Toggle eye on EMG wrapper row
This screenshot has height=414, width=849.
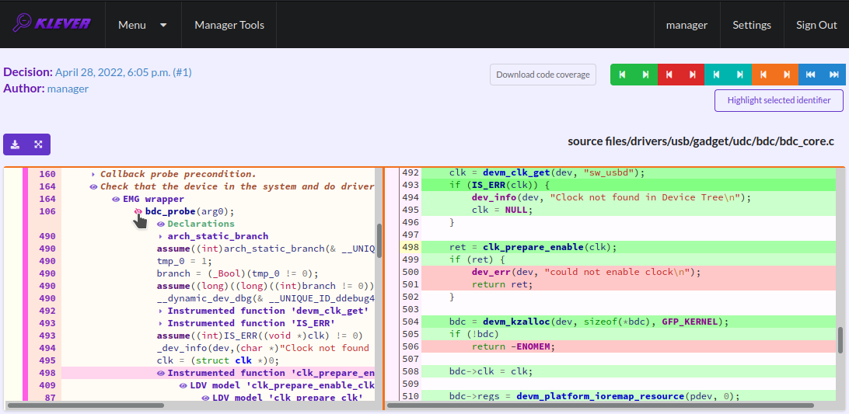click(116, 199)
